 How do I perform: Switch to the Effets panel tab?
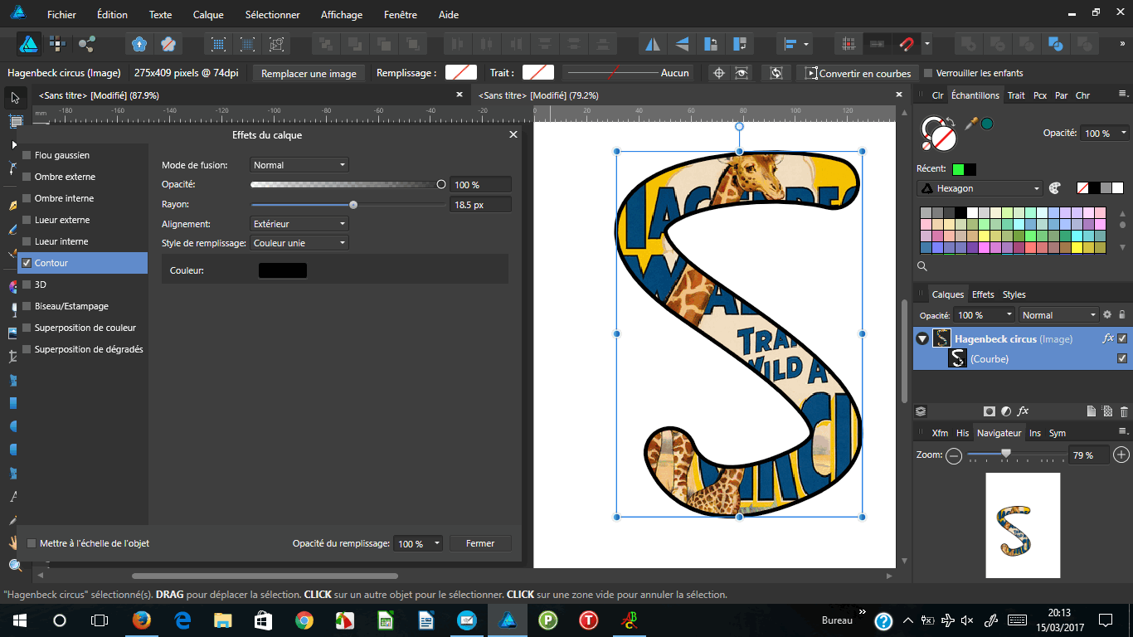coord(983,294)
